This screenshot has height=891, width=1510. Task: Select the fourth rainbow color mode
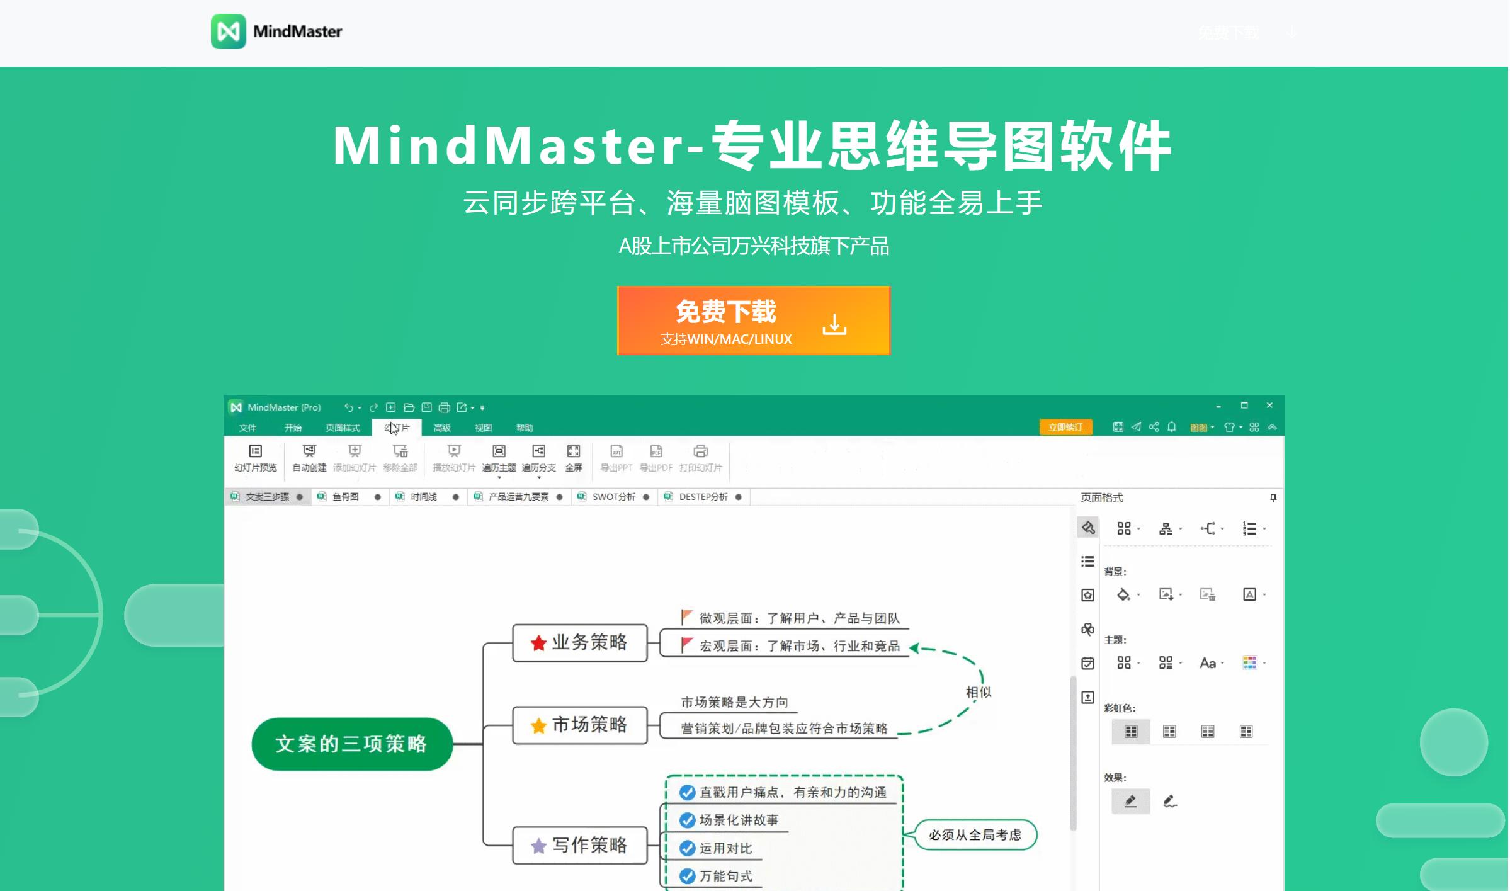(x=1246, y=732)
